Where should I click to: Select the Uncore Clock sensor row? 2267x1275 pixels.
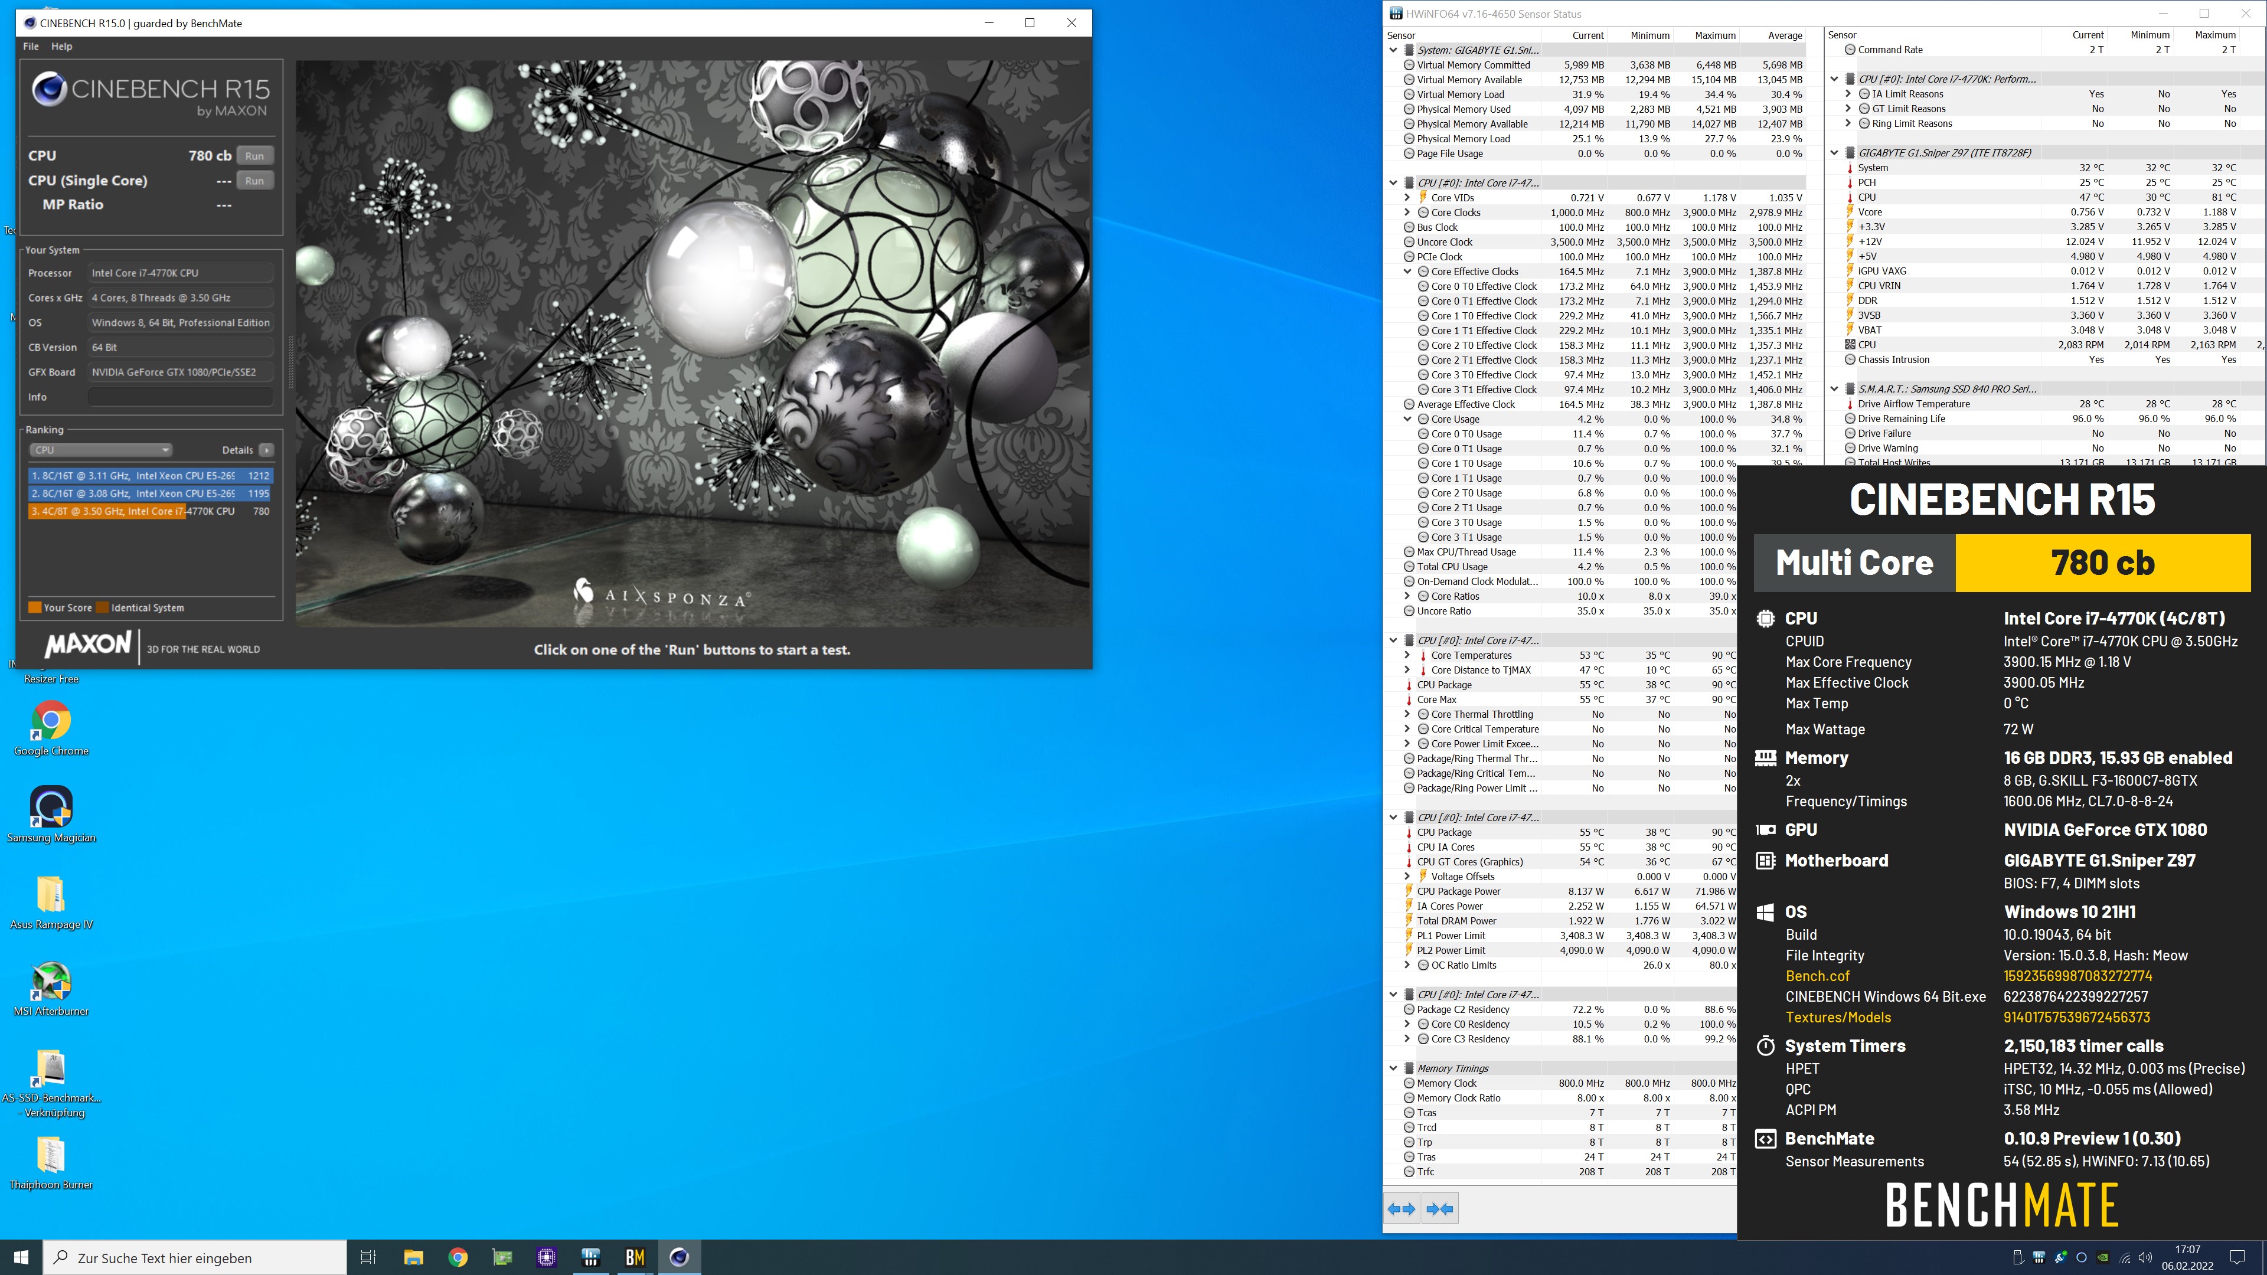[x=1595, y=242]
